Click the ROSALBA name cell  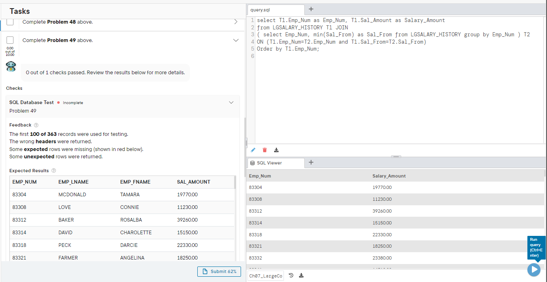tap(131, 220)
